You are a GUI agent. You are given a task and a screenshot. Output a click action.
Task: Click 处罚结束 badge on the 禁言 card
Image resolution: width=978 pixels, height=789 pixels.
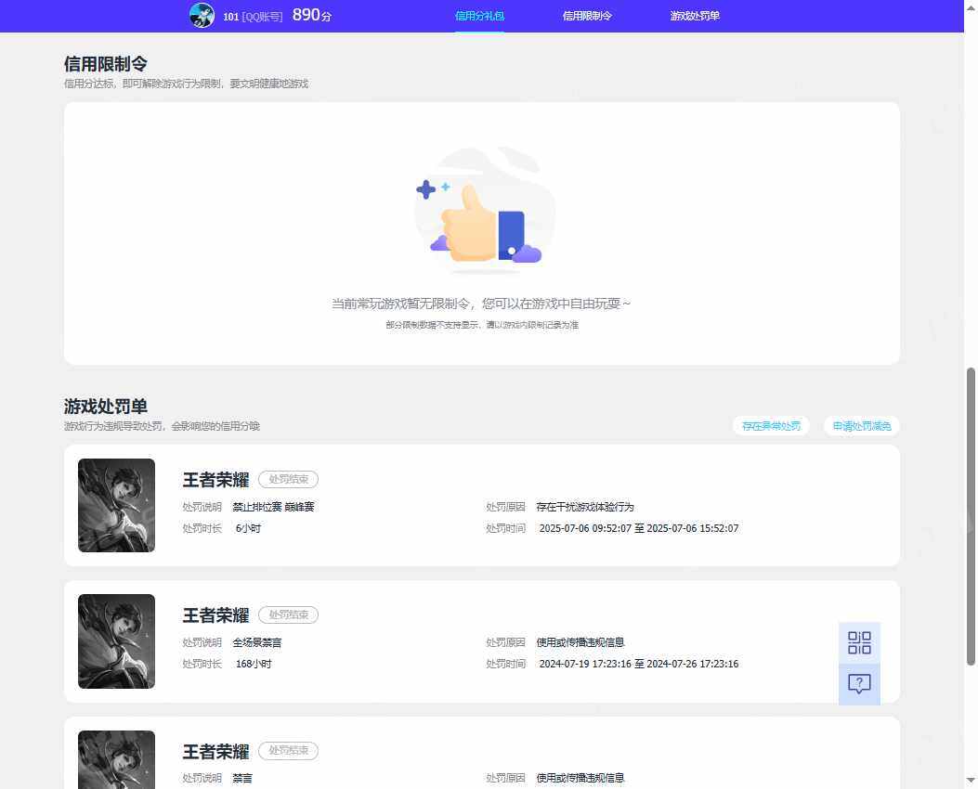(x=288, y=750)
